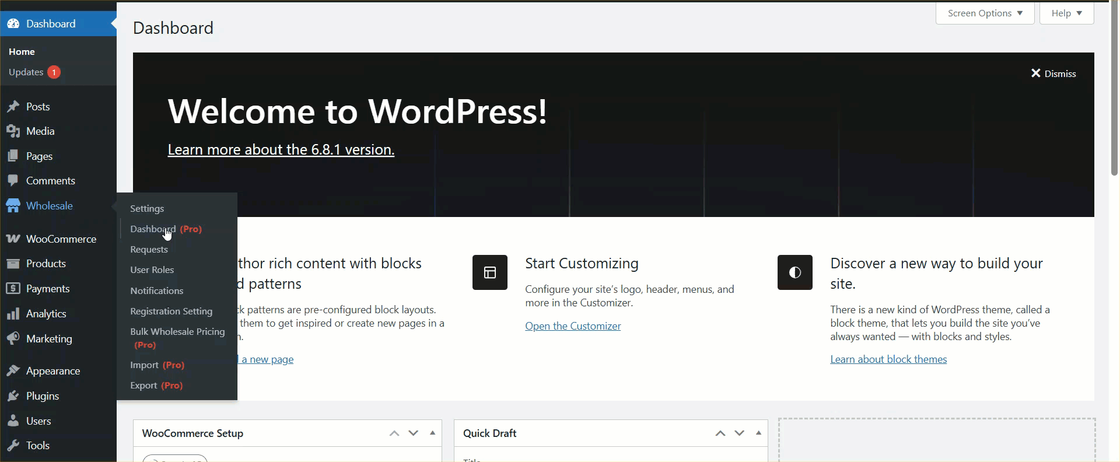Open the Payments menu

(x=48, y=289)
